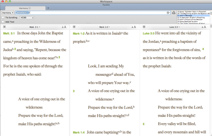
Task: Increase text size in Luke 3:3 pane
Action: pos(205,27)
